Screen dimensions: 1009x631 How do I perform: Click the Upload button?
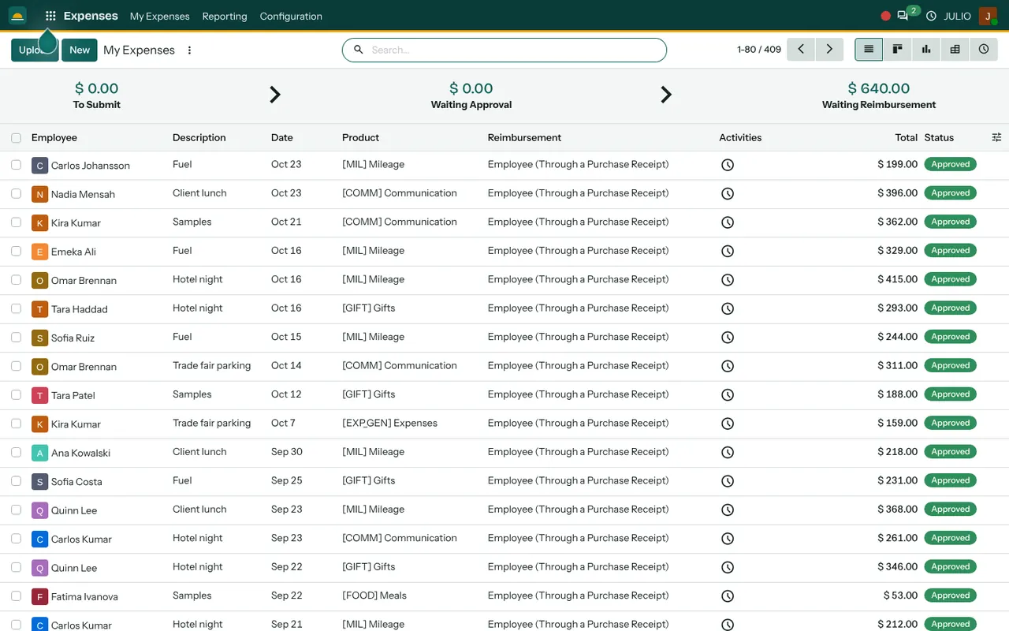pyautogui.click(x=35, y=50)
